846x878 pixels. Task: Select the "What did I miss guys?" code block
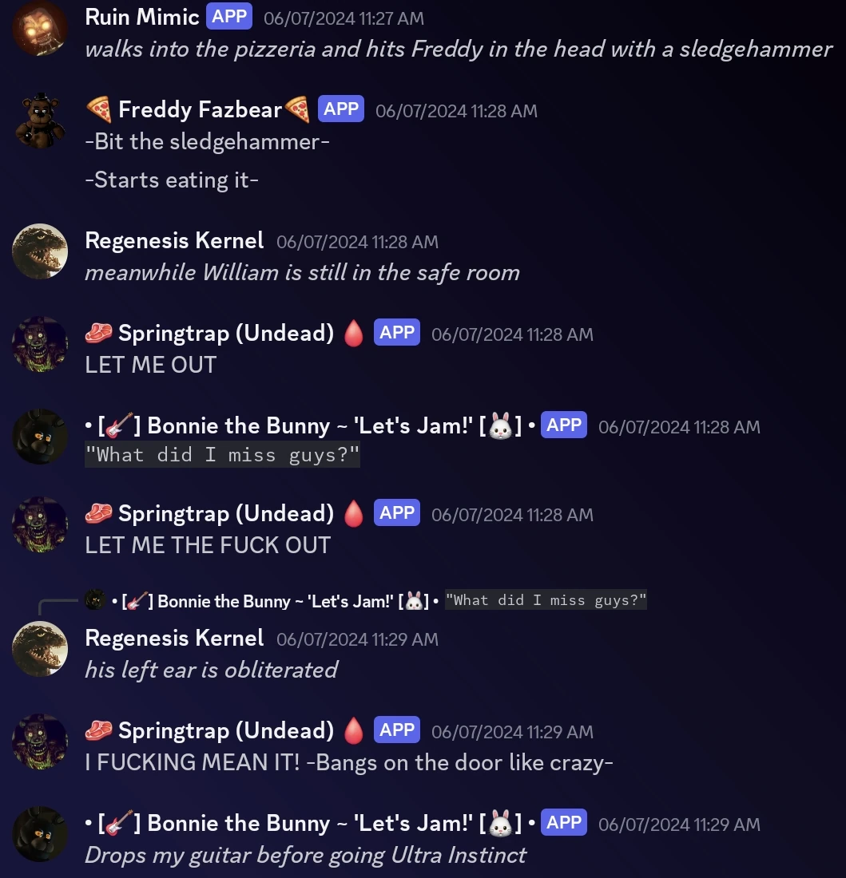click(x=222, y=454)
